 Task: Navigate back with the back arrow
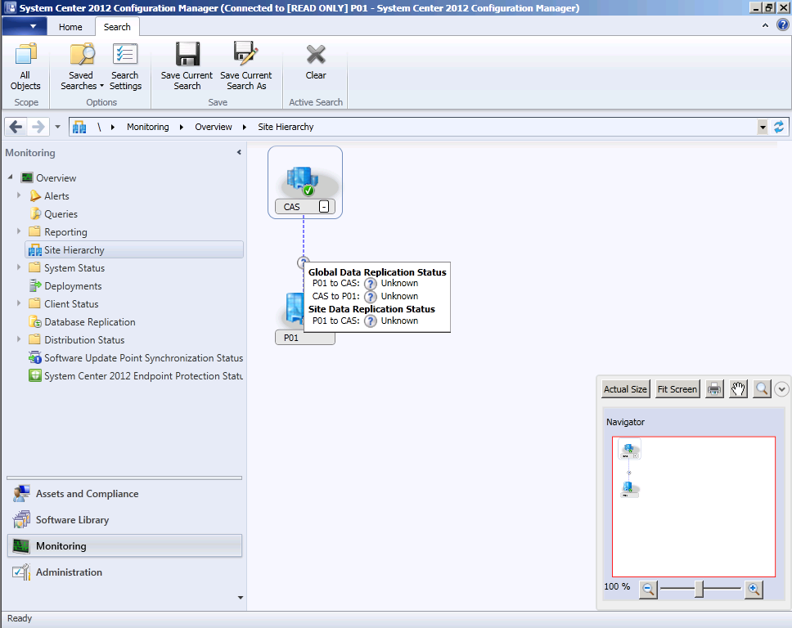click(16, 127)
